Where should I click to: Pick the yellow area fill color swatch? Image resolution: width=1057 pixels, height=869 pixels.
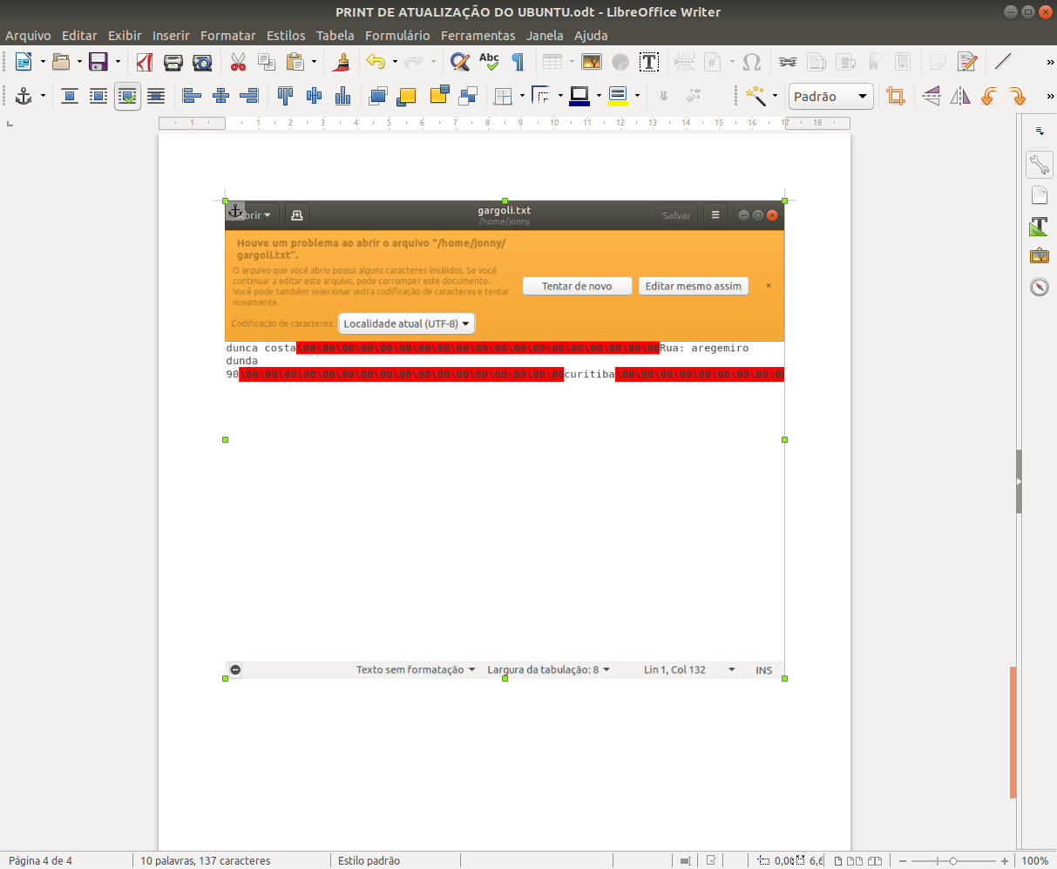(x=618, y=96)
